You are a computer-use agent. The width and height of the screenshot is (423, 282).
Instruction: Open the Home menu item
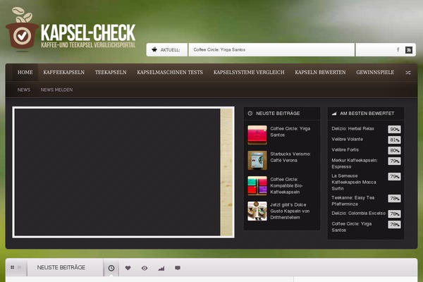coord(25,73)
